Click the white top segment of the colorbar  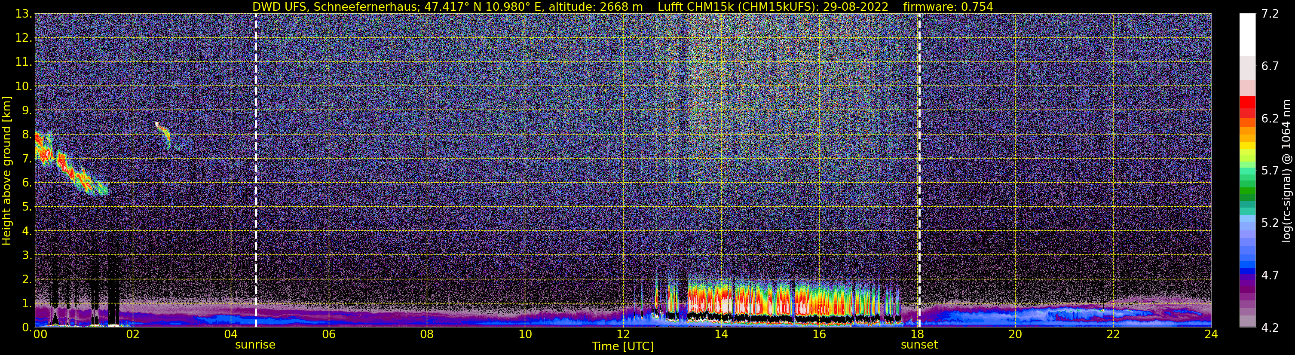[x=1248, y=34]
